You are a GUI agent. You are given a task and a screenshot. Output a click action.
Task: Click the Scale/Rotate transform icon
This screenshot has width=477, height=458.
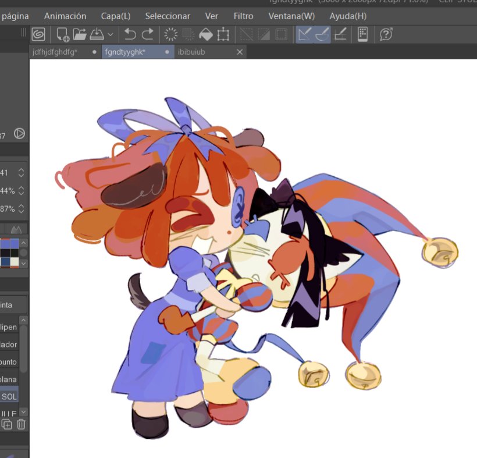223,34
